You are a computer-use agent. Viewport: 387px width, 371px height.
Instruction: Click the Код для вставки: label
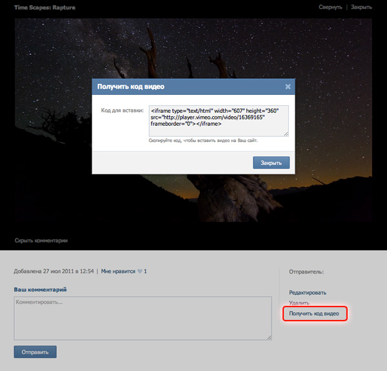tap(122, 110)
